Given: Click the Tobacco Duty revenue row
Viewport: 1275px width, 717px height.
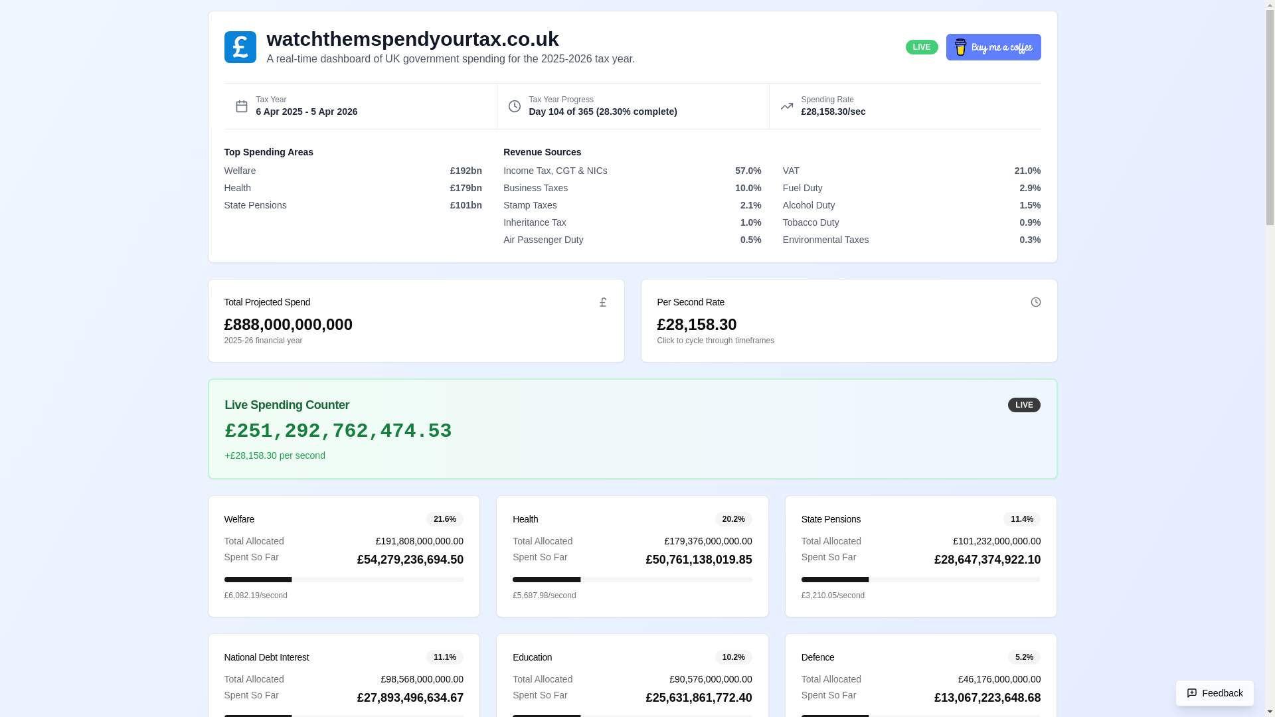Looking at the screenshot, I should point(911,222).
